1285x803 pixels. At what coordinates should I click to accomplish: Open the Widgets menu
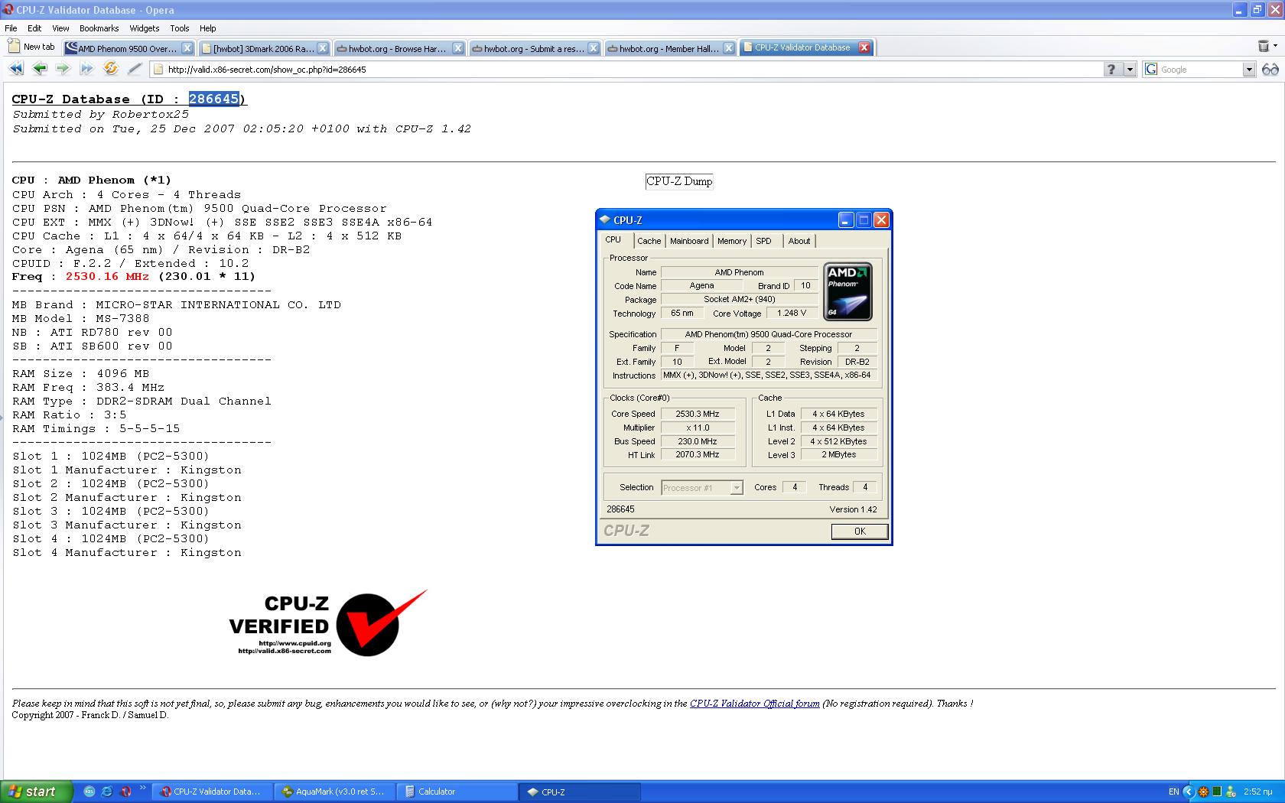point(145,28)
